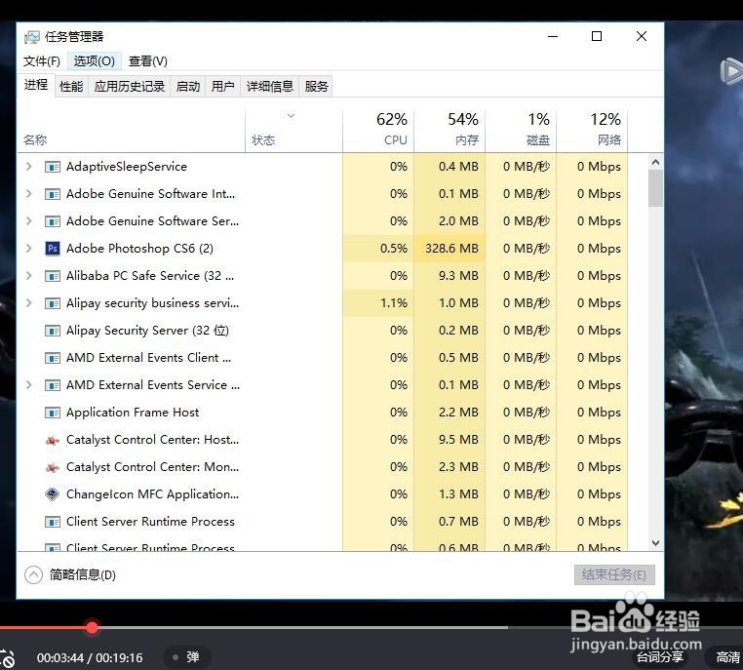Click the AMD External Events Client icon
Image resolution: width=743 pixels, height=670 pixels.
pos(52,358)
